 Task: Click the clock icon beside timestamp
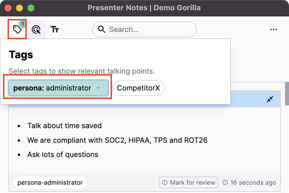(225, 182)
